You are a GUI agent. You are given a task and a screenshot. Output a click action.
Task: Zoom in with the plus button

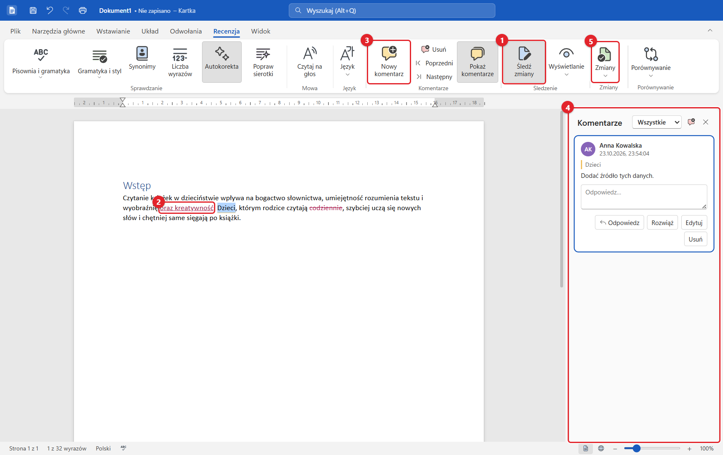690,448
